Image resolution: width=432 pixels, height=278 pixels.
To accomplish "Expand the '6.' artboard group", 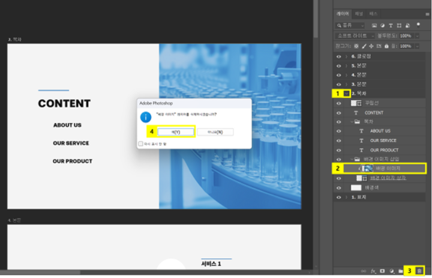I will [x=346, y=56].
